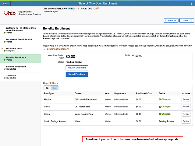Review the Health Savings Account row
This screenshot has height=146, width=195.
point(186,121)
